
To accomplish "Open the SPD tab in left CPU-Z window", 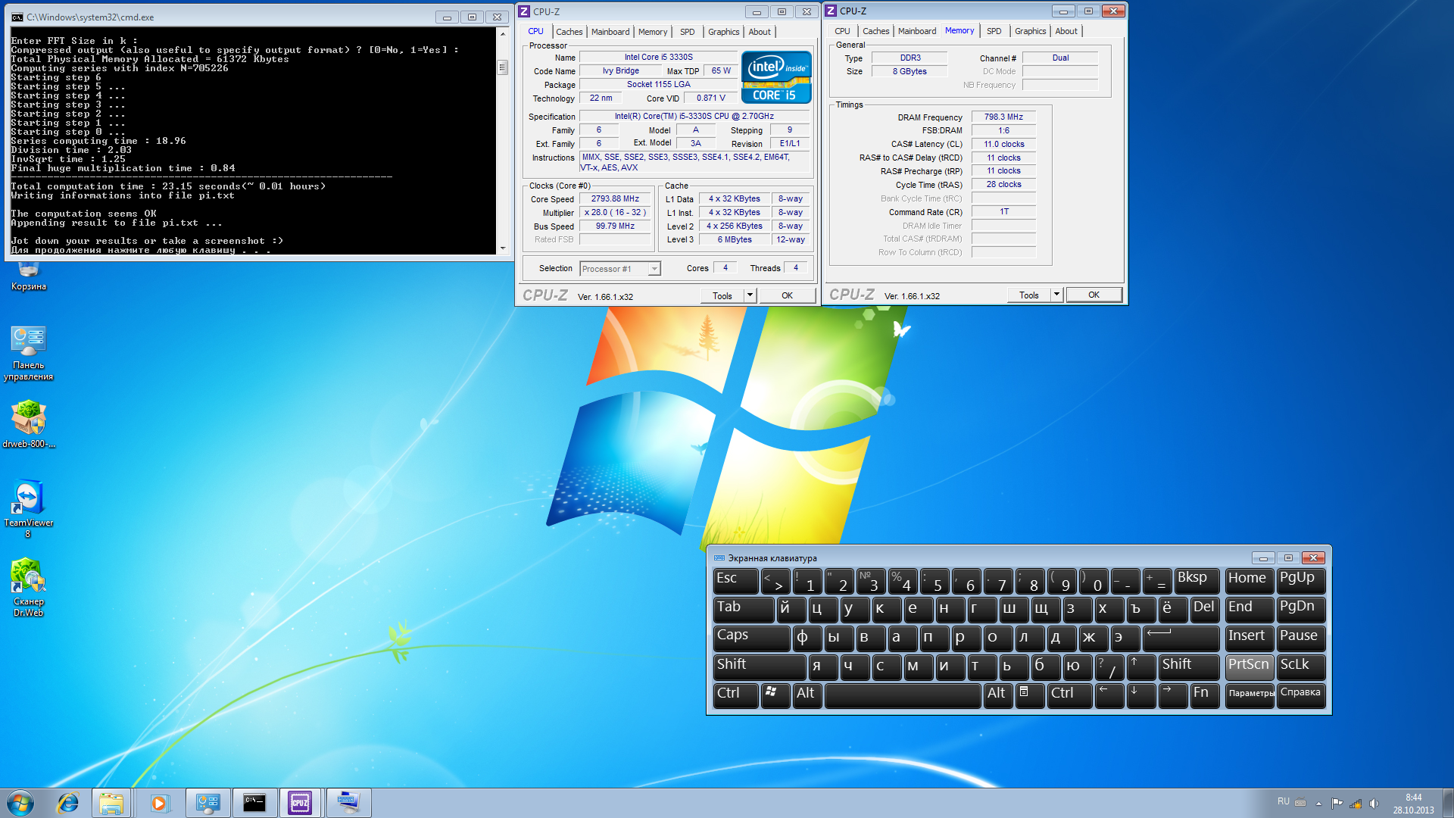I will tap(687, 32).
